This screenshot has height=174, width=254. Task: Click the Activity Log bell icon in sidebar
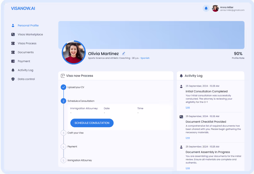click(x=13, y=70)
